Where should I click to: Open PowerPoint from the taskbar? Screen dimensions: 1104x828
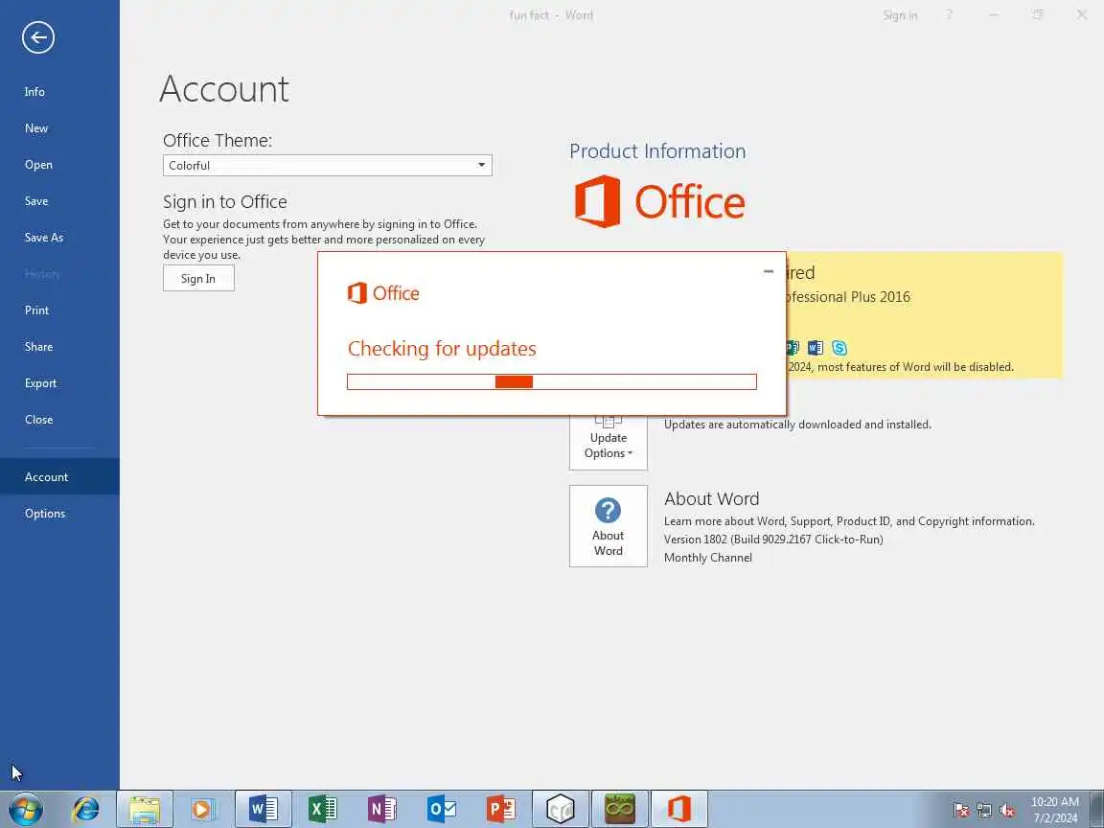tap(500, 809)
